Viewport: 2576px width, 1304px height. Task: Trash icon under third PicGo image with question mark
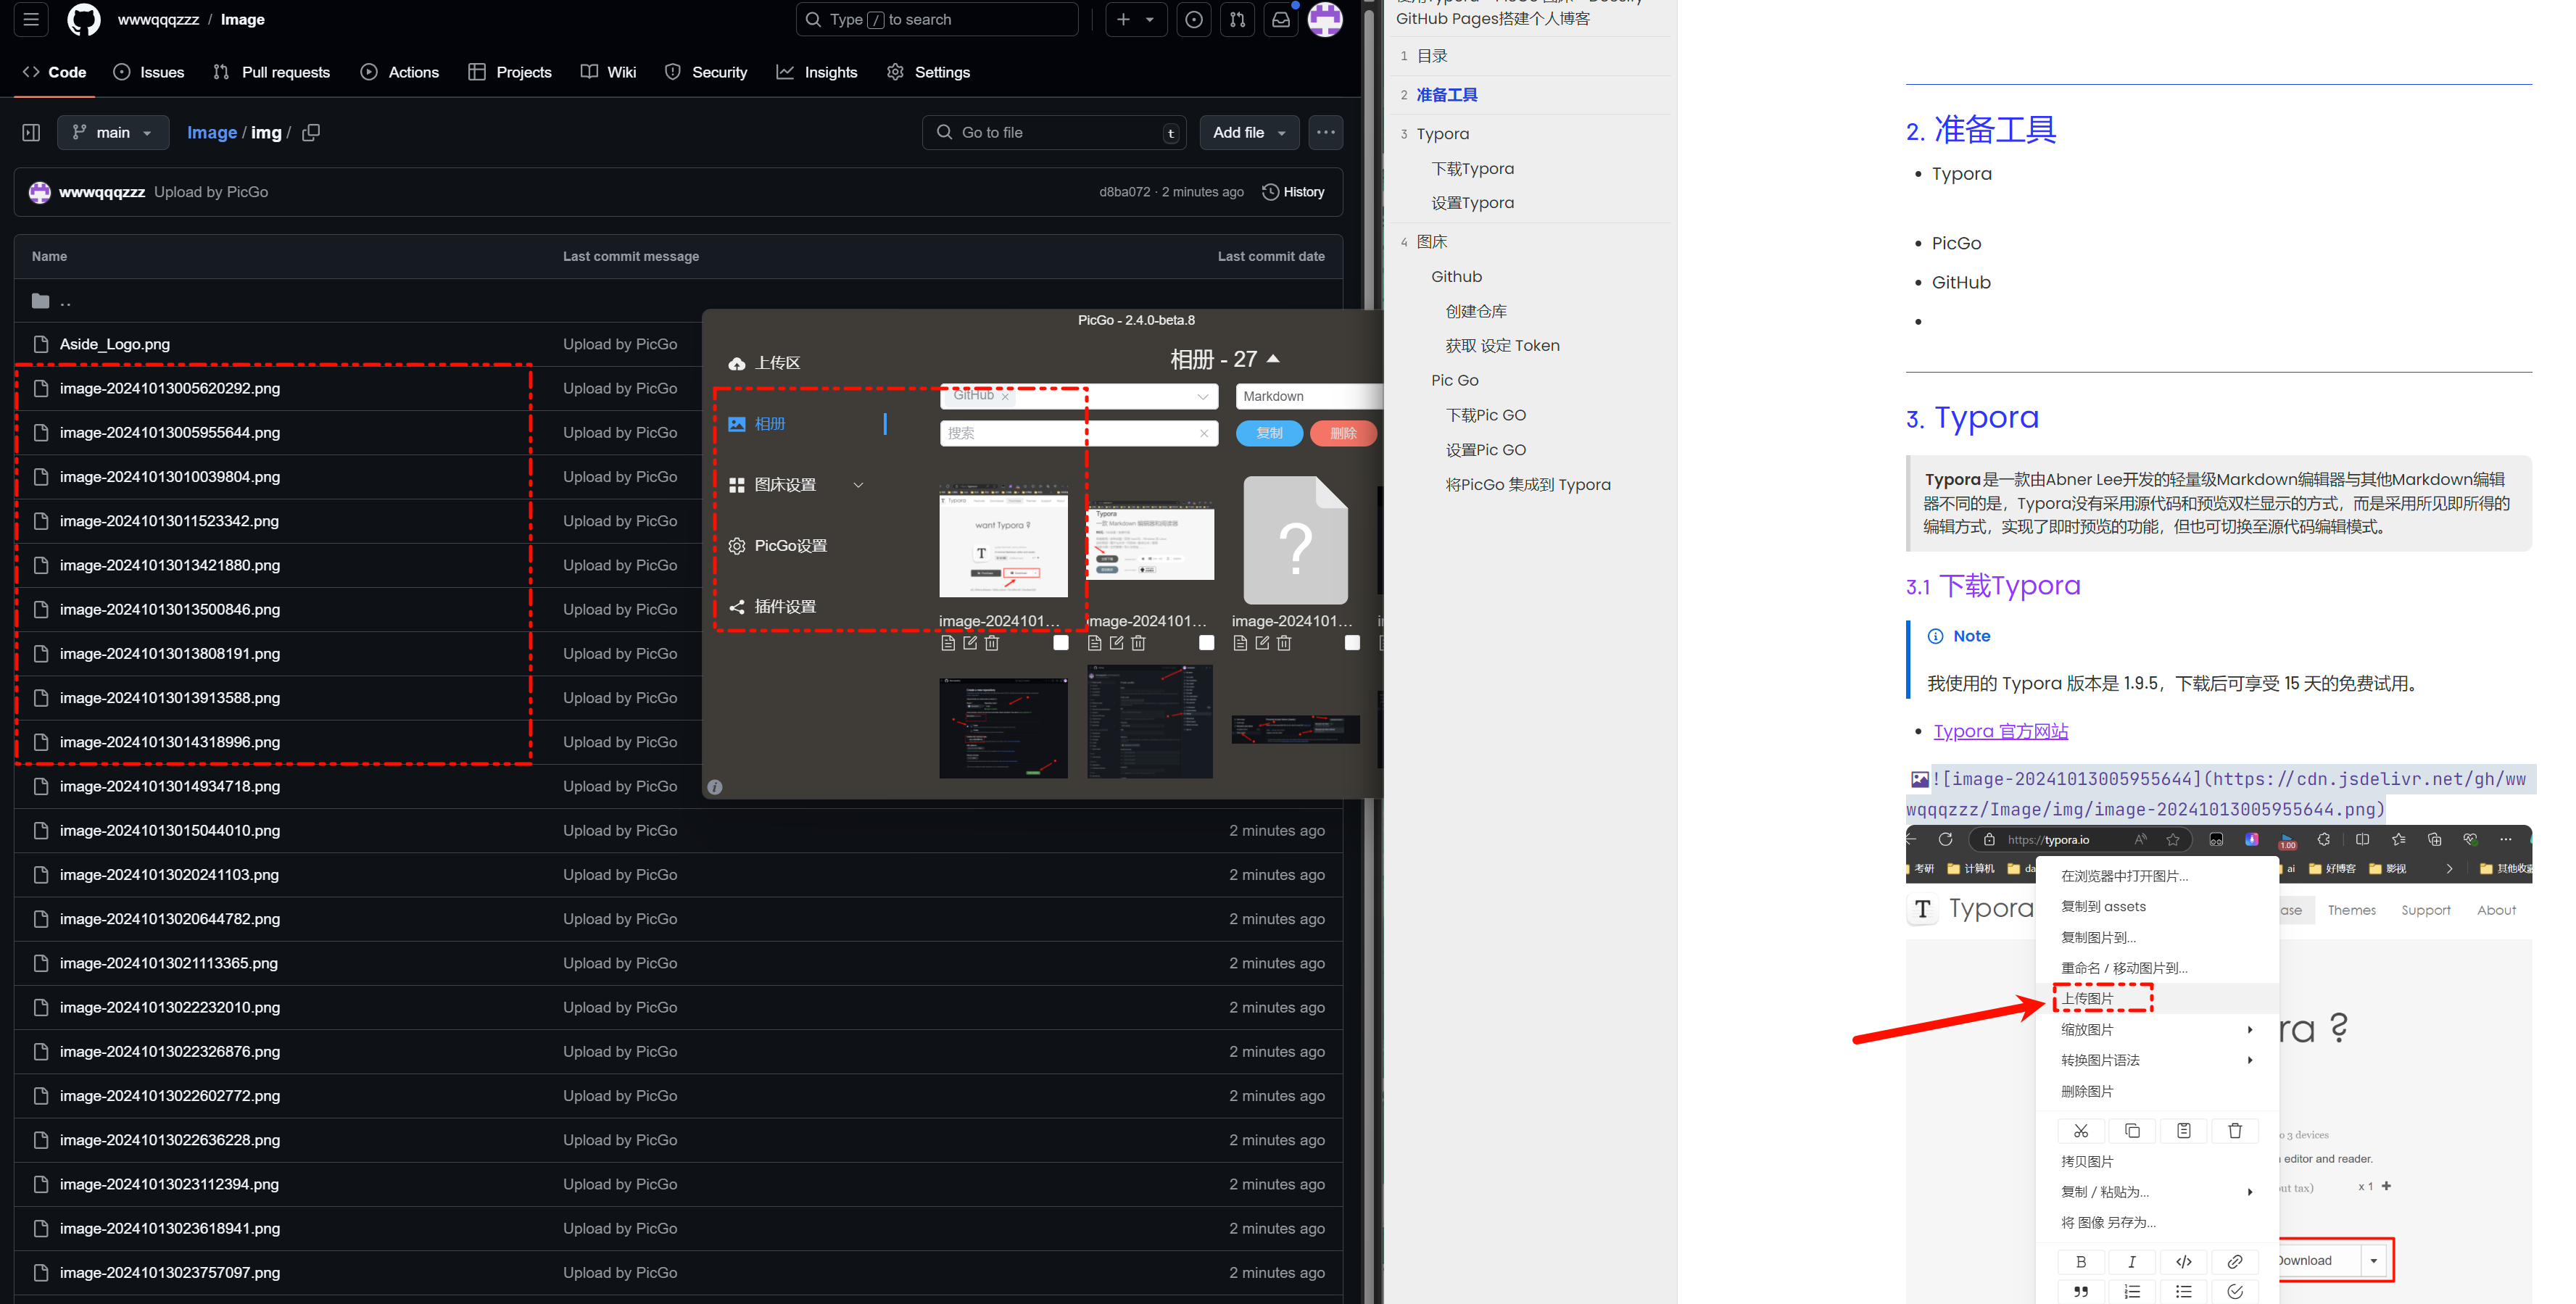pyautogui.click(x=1285, y=643)
